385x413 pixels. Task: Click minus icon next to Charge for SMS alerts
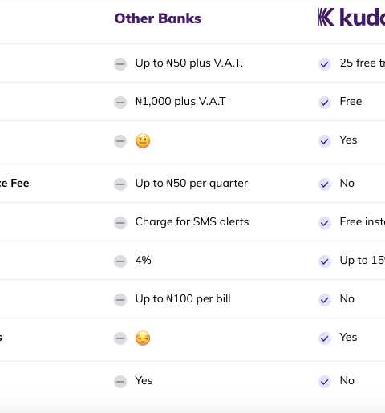pyautogui.click(x=120, y=223)
